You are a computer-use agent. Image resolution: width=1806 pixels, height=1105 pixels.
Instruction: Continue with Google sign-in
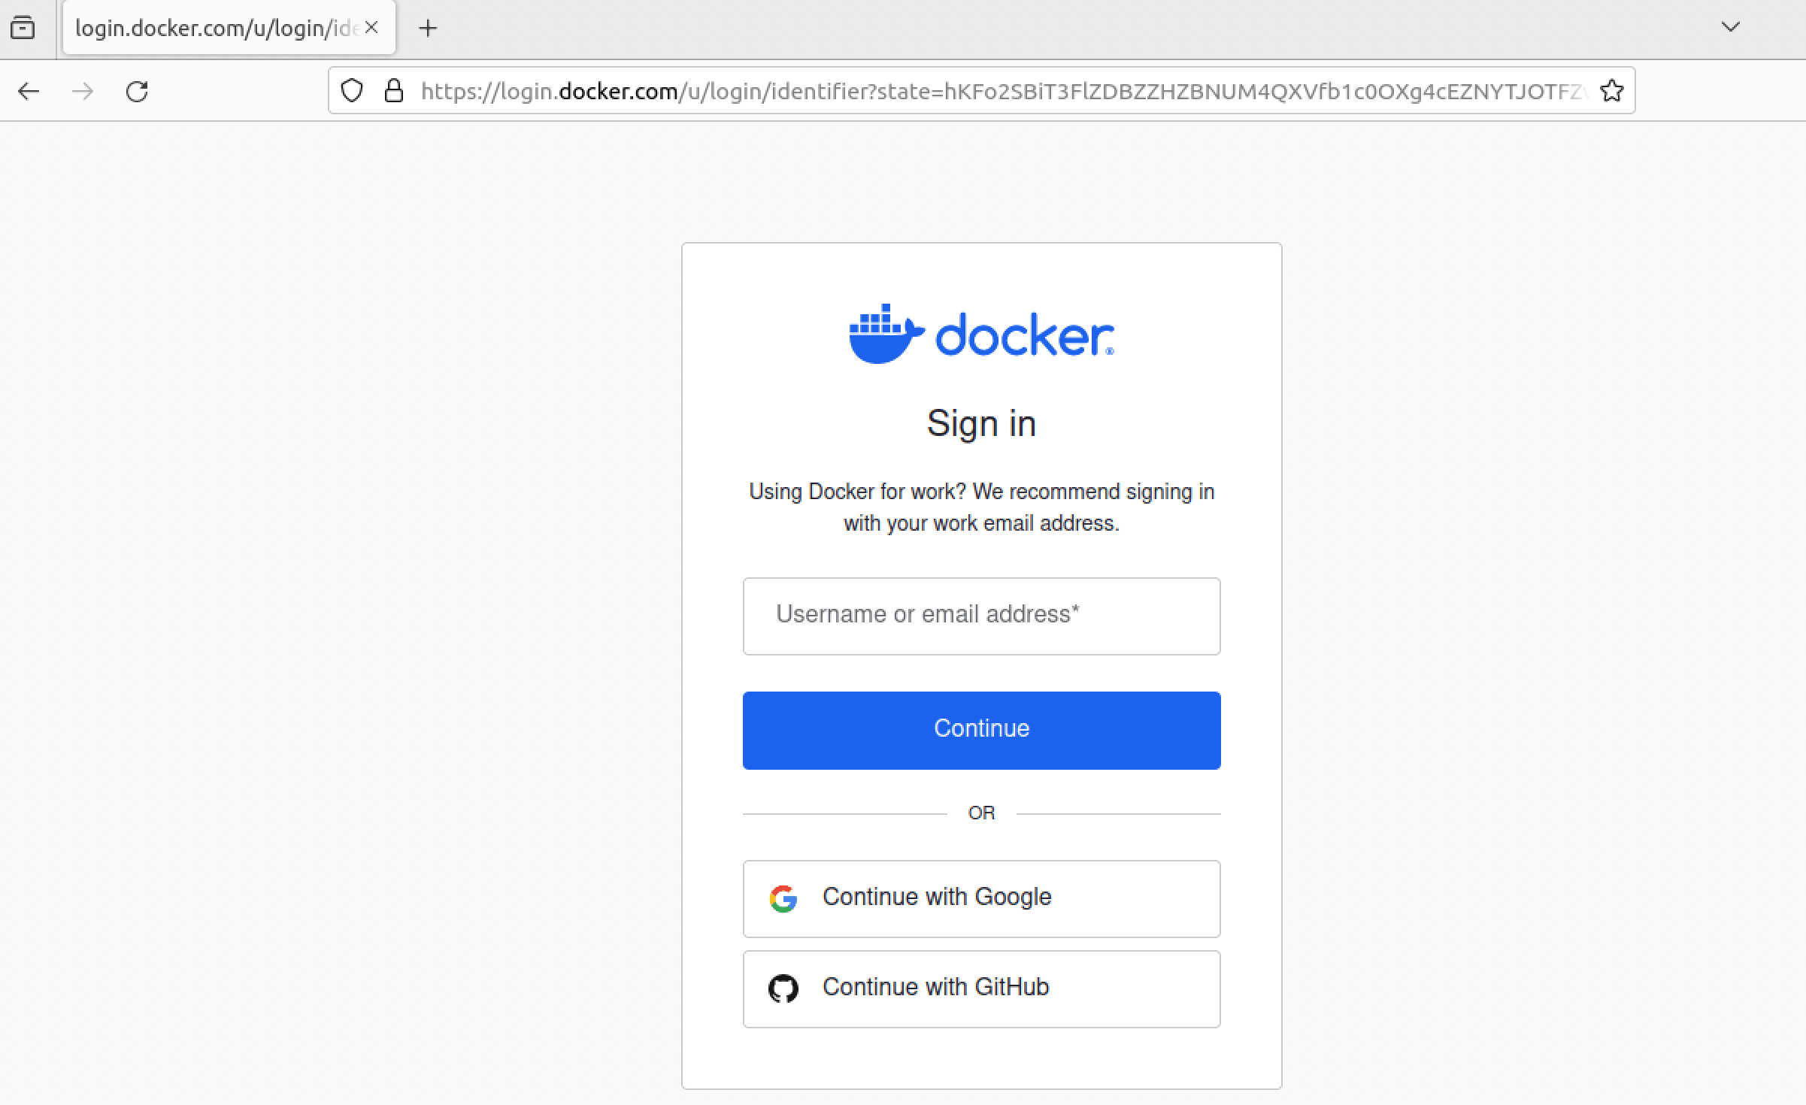point(981,898)
